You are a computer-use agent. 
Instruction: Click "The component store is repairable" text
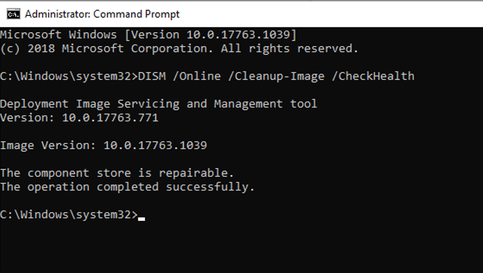point(117,173)
